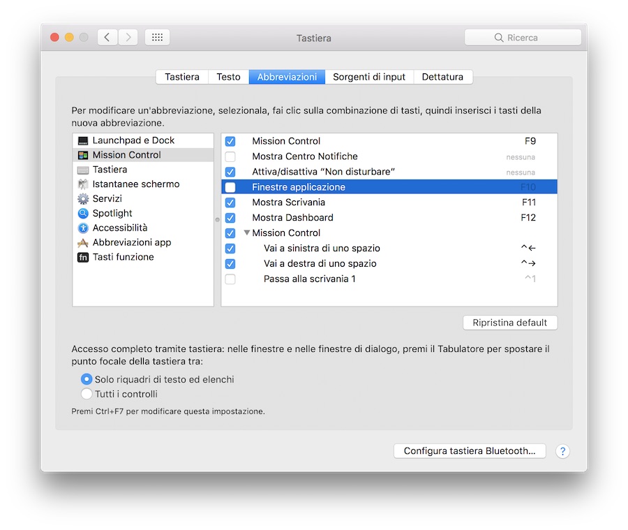Viewport: 628px width, 530px height.
Task: Click the Tasti funzione fn icon
Action: point(83,257)
